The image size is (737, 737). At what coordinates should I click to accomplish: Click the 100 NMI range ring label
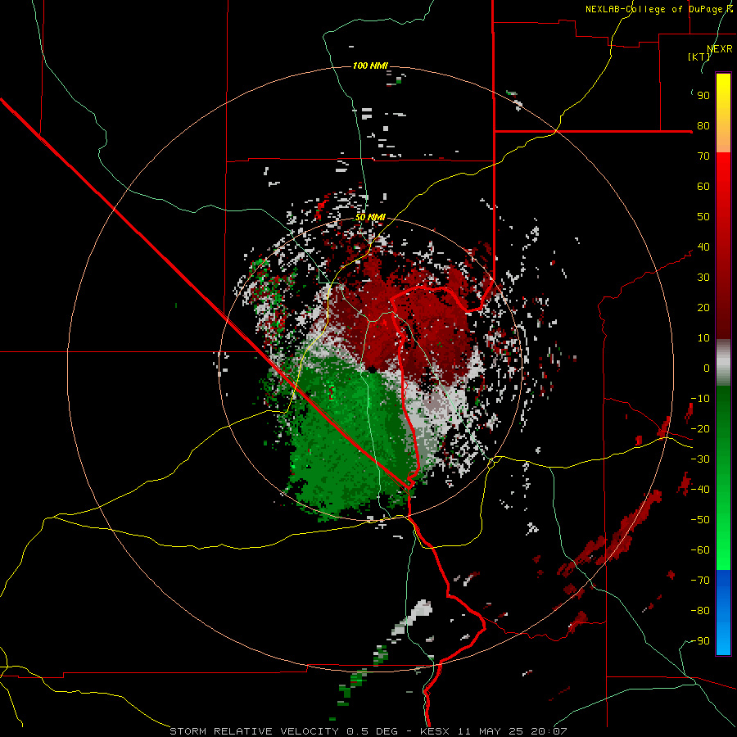tap(370, 66)
